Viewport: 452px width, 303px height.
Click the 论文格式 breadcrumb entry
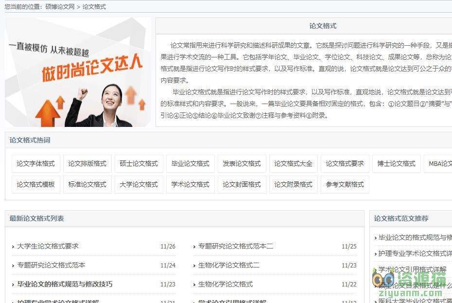[94, 7]
